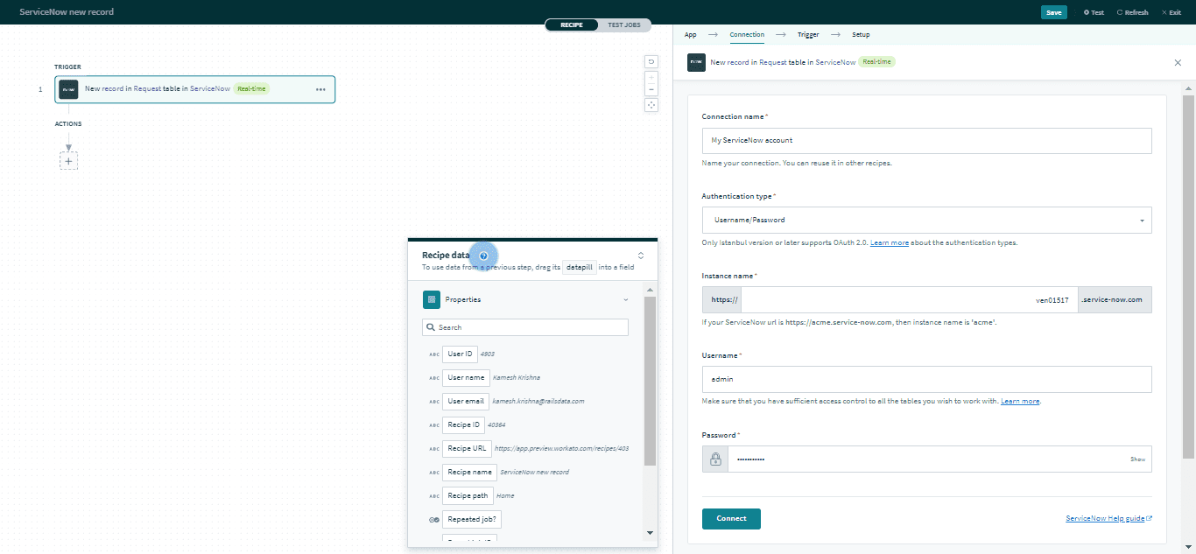The height and width of the screenshot is (554, 1196).
Task: Add an action step with the plus icon
Action: click(x=68, y=161)
